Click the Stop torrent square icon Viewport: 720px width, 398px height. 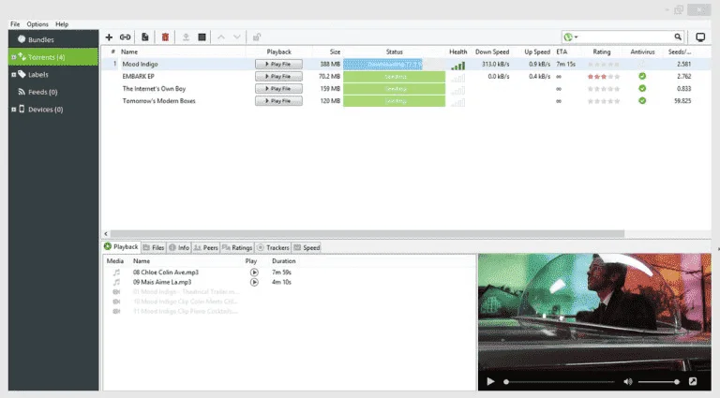click(202, 37)
